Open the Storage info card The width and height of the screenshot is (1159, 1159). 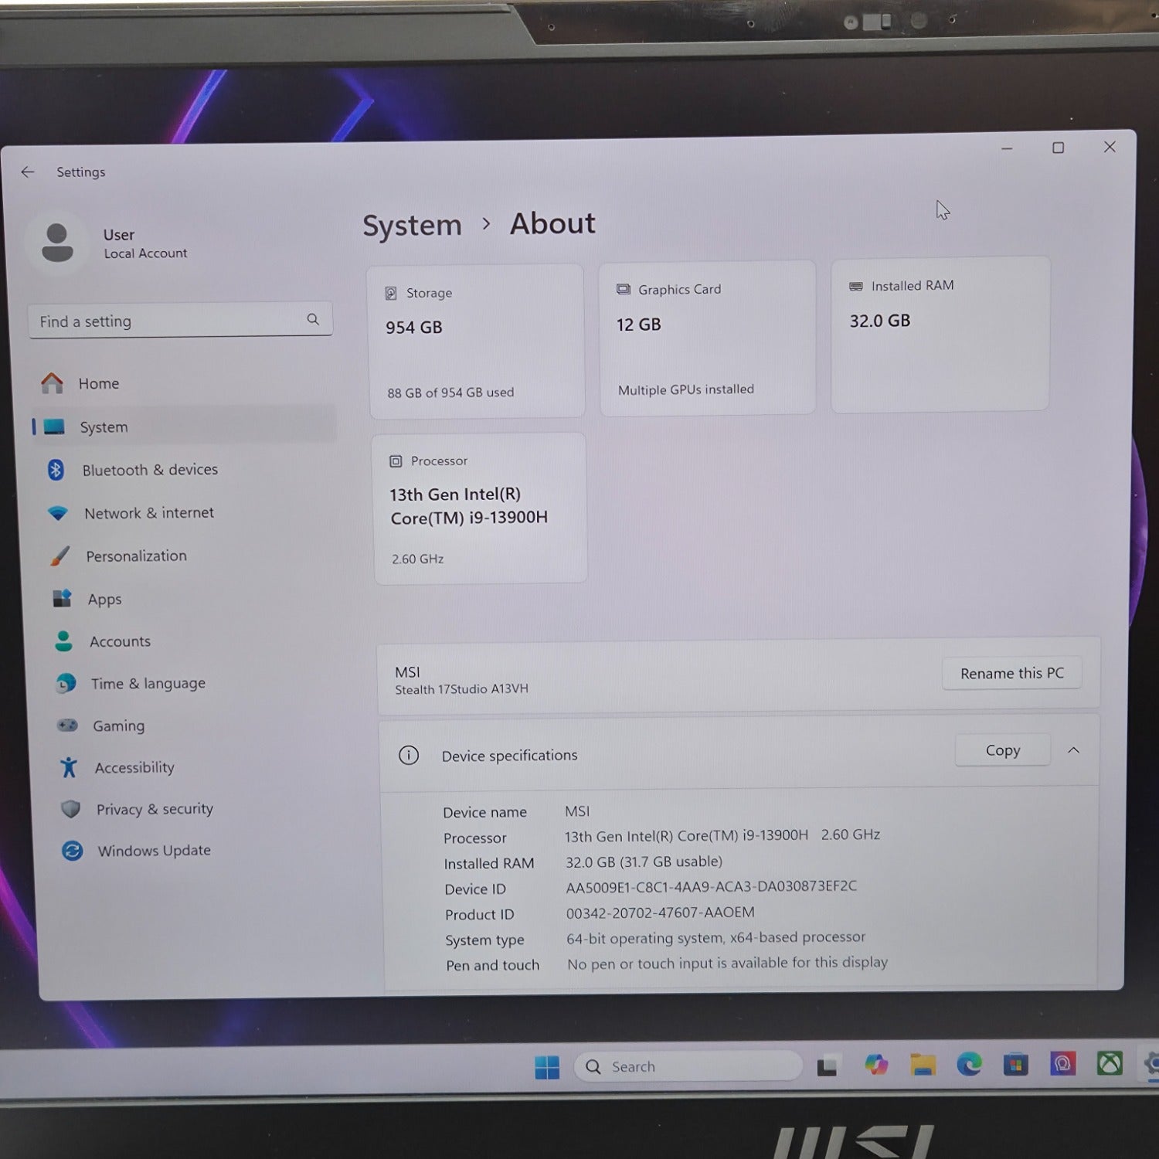click(x=476, y=342)
